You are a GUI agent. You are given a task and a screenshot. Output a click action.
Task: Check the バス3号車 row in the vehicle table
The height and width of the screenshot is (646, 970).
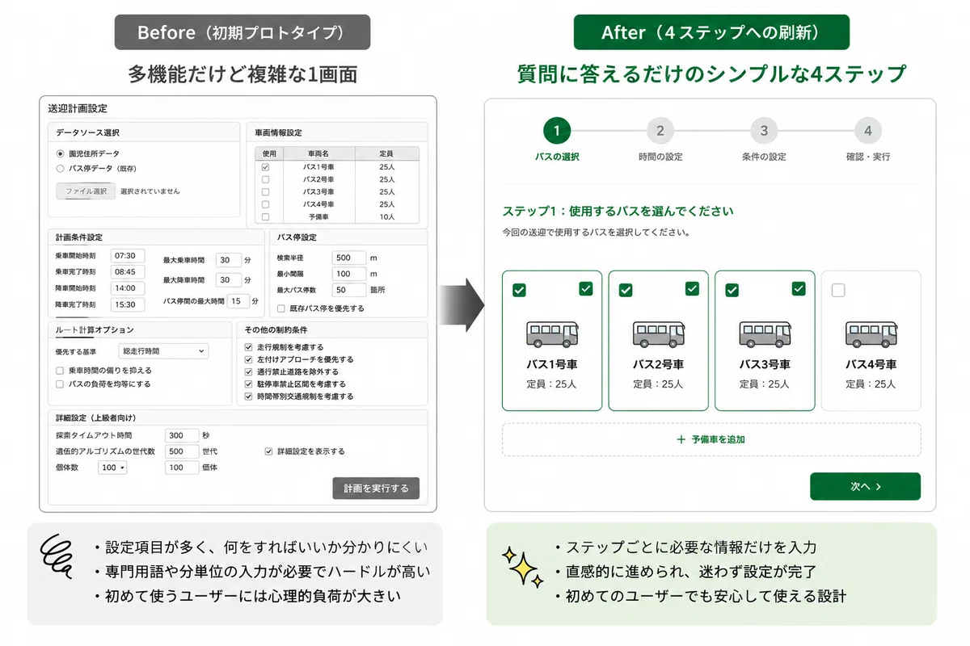click(266, 192)
